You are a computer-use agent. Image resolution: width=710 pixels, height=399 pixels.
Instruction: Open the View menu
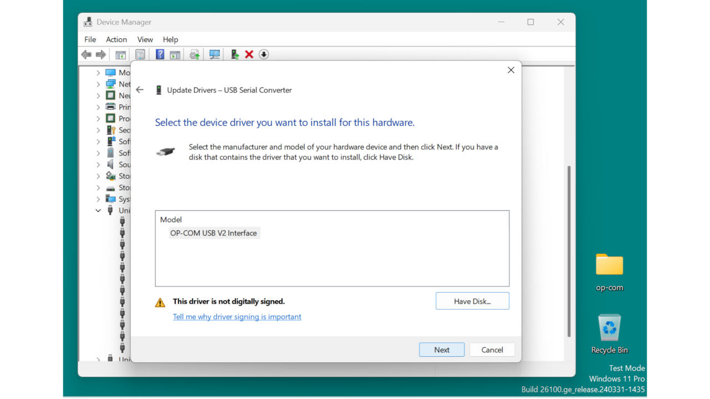tap(145, 39)
